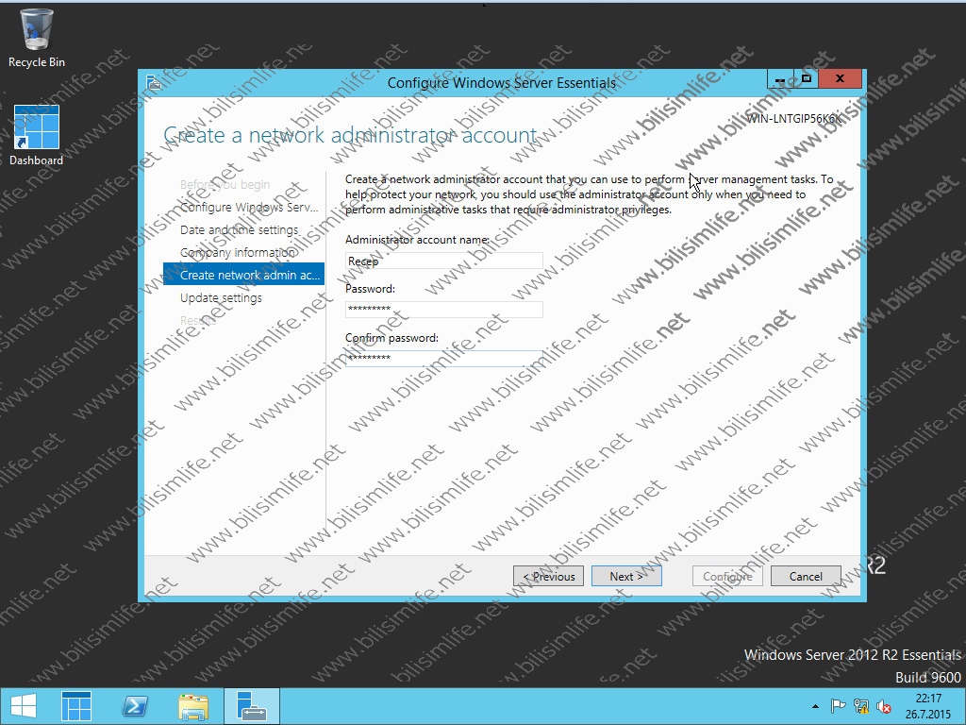Minimize the Configure Windows Server Essentials window

click(x=780, y=79)
